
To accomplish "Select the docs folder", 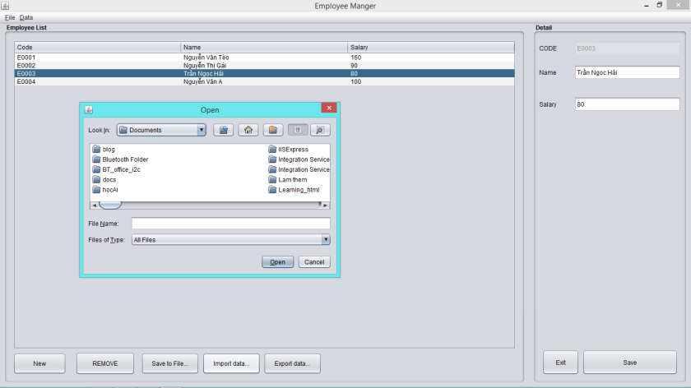I will 104,180.
